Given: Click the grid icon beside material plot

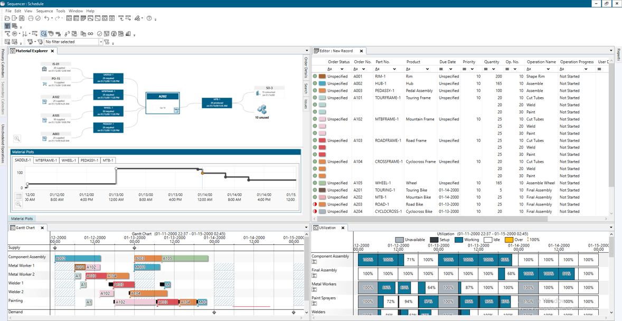Looking at the screenshot, I should (x=18, y=196).
